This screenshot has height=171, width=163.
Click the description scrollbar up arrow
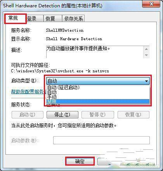(x=146, y=50)
